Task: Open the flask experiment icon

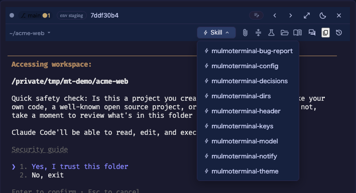Action: (271, 33)
